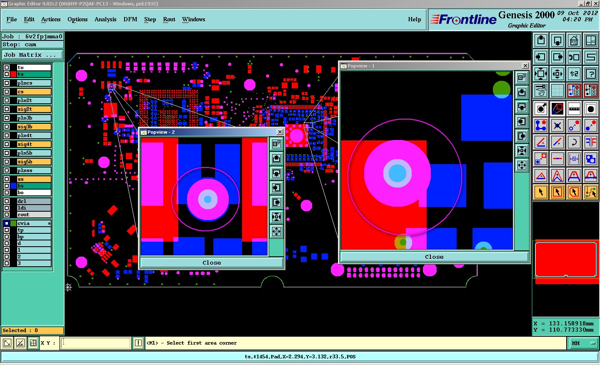Click the pan up arrow icon

(x=541, y=40)
